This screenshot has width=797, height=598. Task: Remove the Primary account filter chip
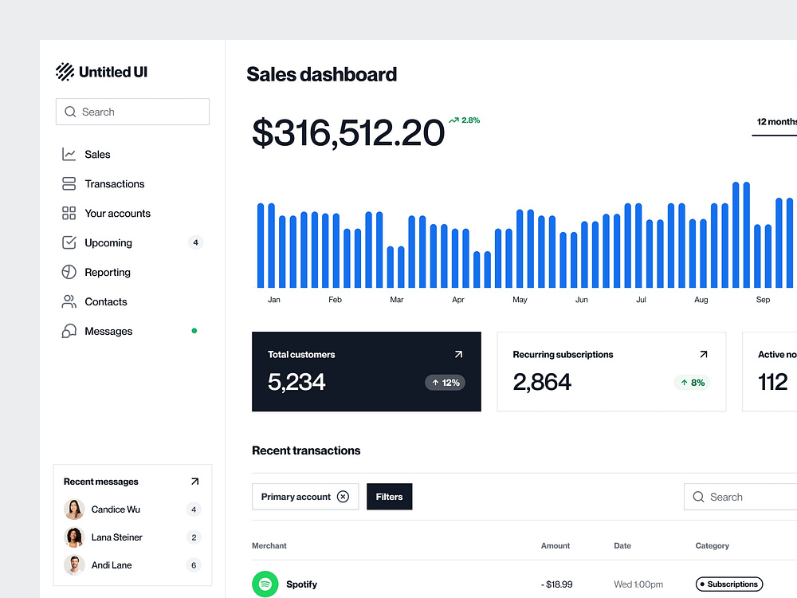point(344,496)
